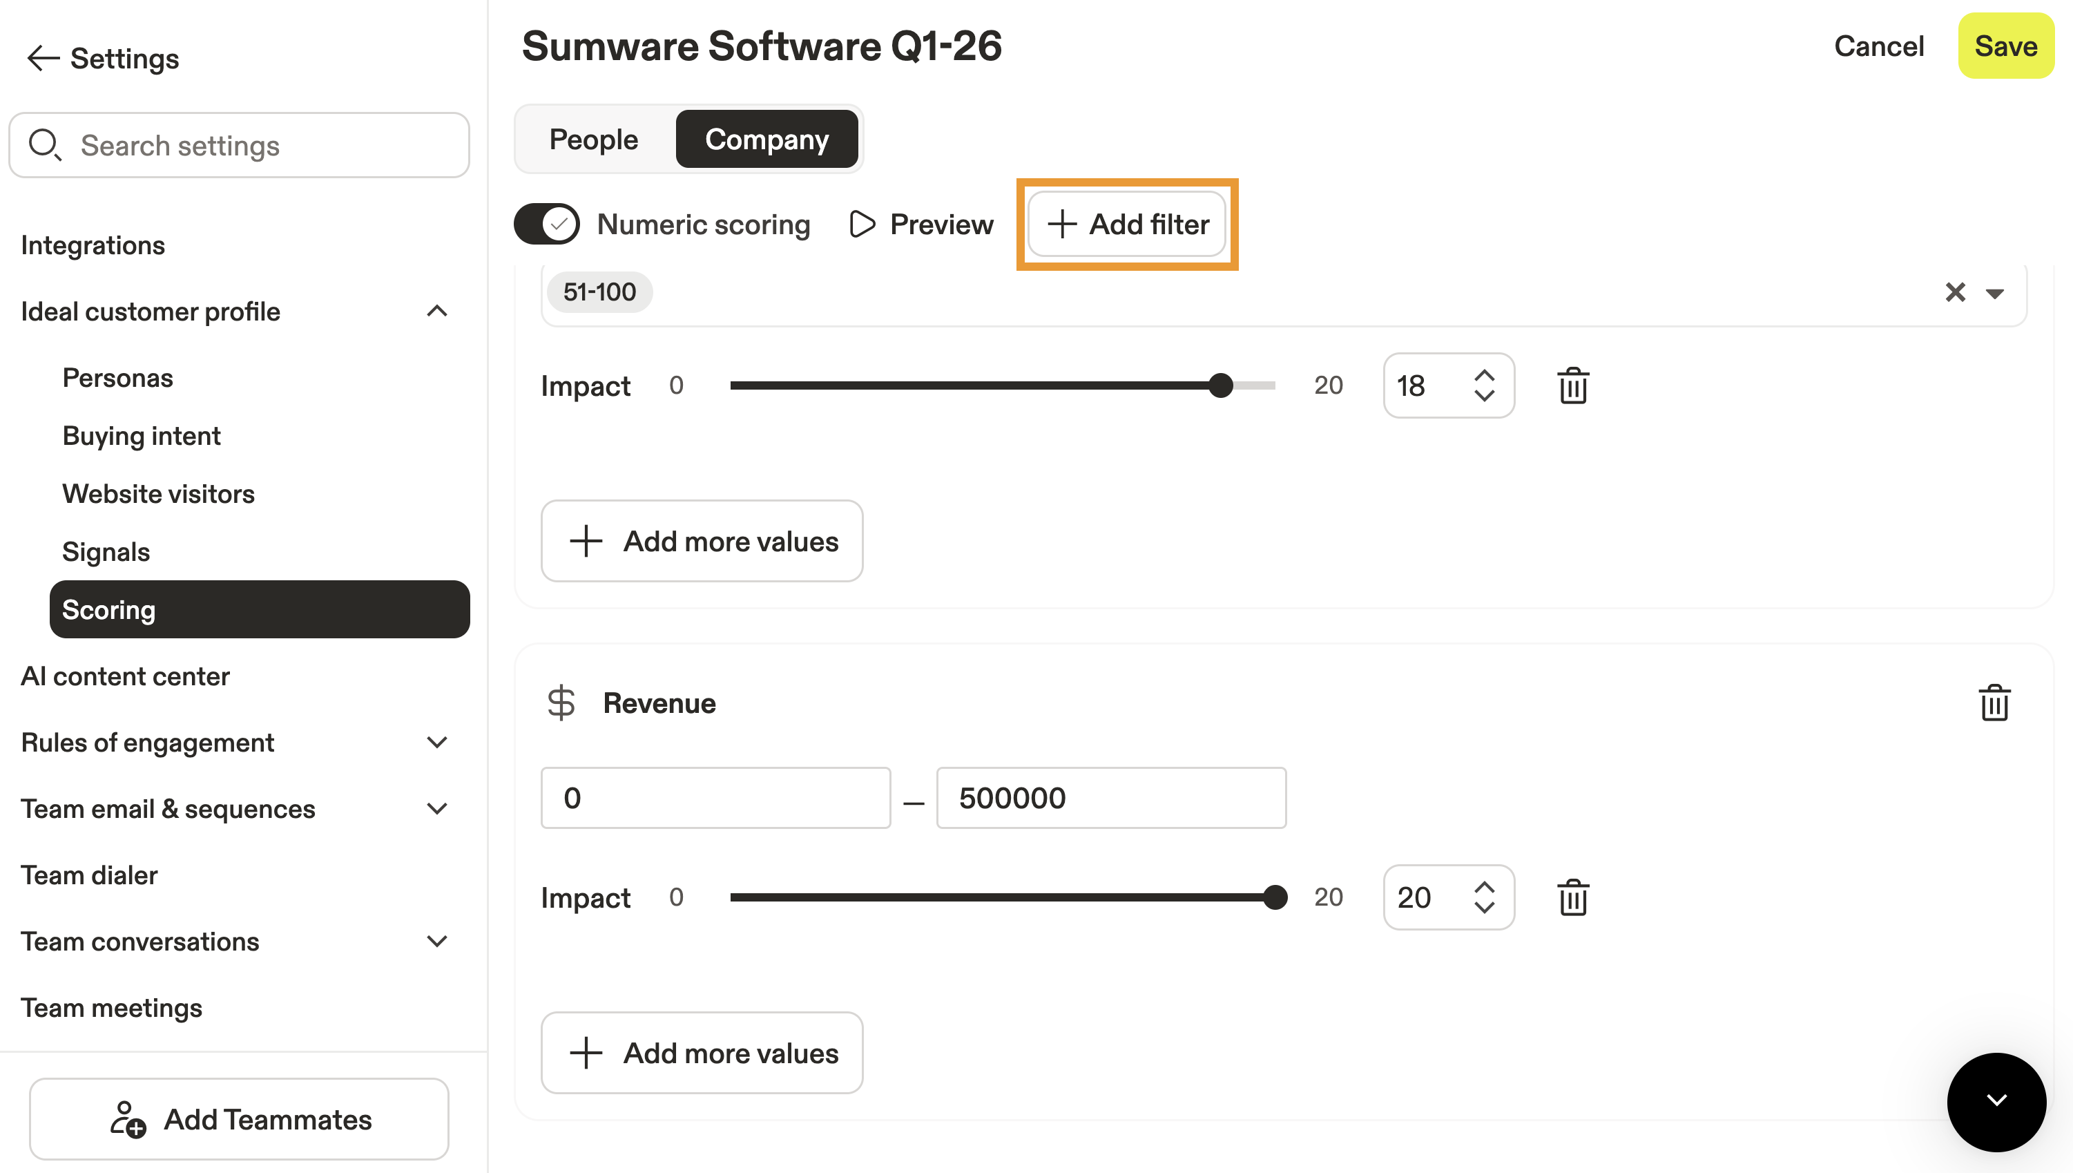Click the Preview play icon
The image size is (2073, 1173).
(x=862, y=224)
